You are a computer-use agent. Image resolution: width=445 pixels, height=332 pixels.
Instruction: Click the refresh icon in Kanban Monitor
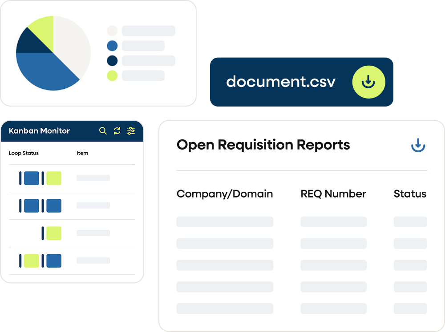[x=117, y=131]
